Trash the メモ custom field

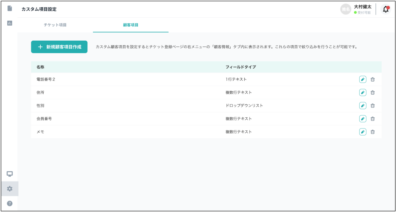[x=373, y=132]
